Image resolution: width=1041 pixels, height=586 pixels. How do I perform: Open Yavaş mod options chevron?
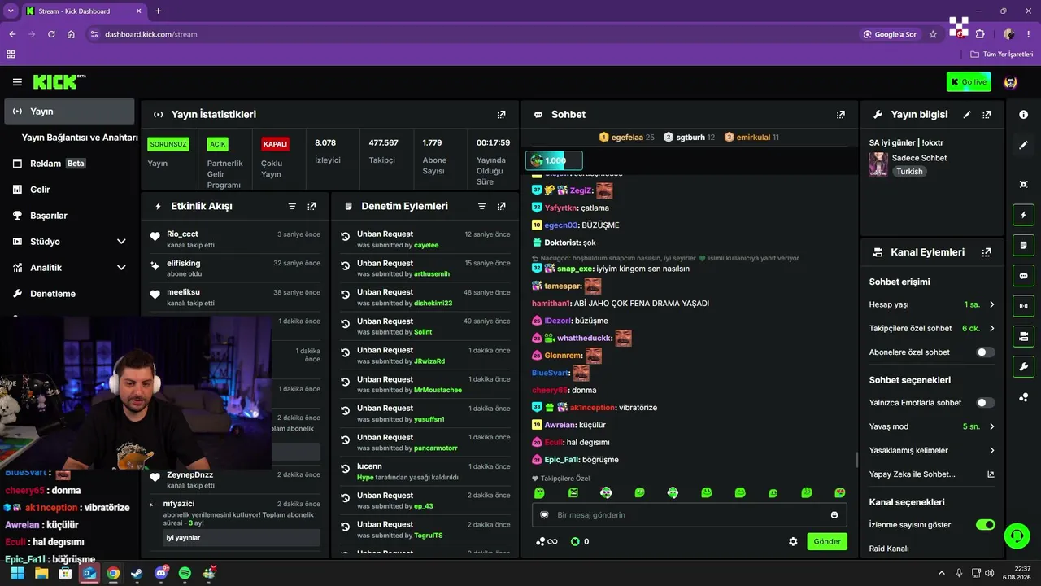coord(992,427)
